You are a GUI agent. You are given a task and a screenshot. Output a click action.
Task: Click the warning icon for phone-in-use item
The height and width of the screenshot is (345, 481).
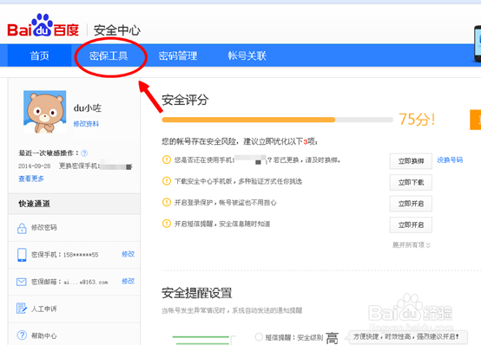click(x=167, y=159)
